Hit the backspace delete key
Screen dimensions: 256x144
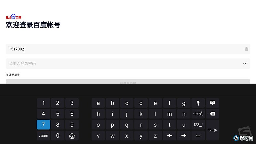tap(212, 114)
